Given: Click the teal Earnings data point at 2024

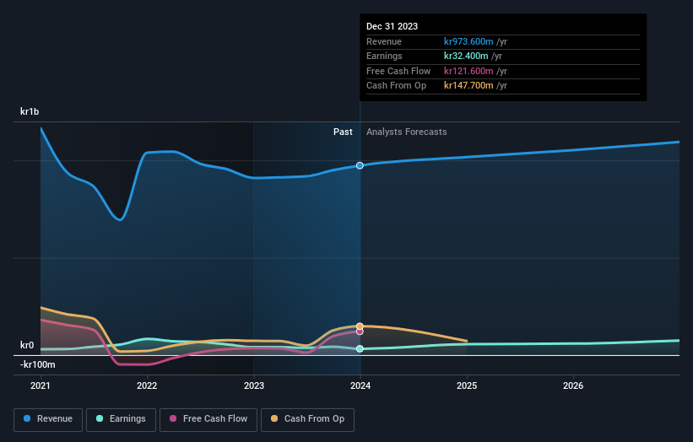Looking at the screenshot, I should 360,349.
